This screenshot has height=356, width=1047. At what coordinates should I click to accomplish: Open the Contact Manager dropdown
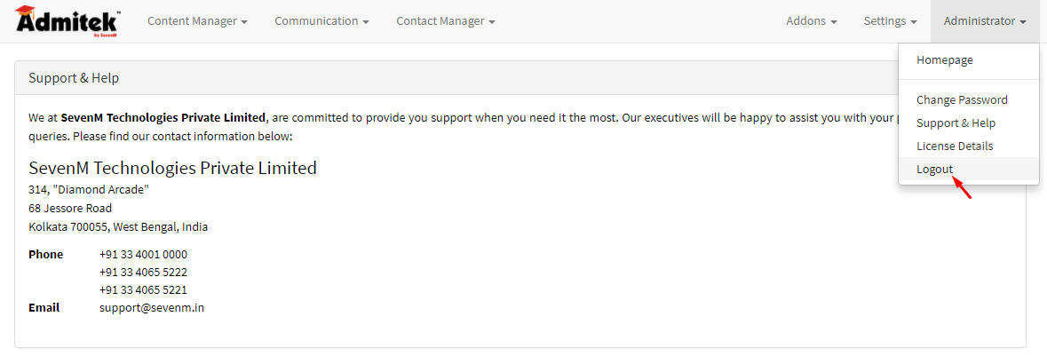click(446, 21)
